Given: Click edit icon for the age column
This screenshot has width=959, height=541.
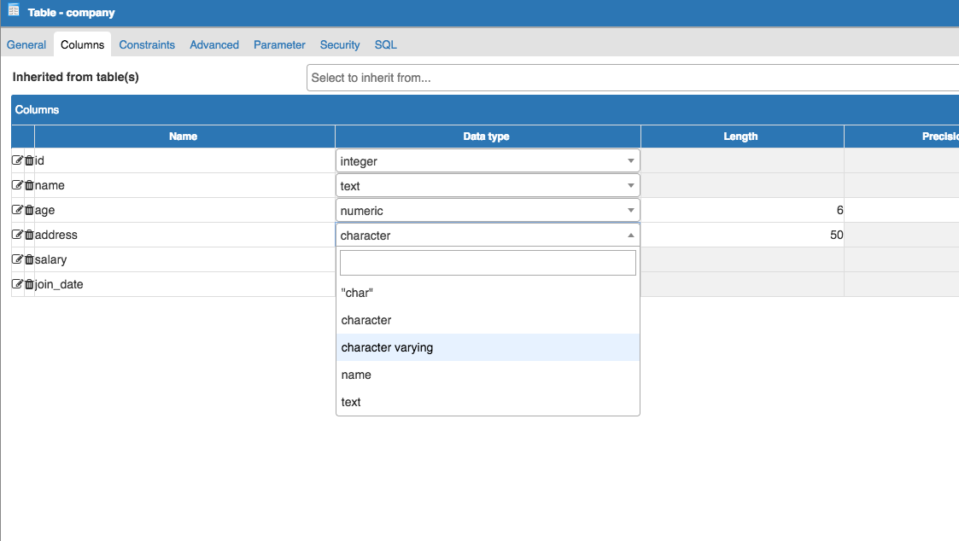Looking at the screenshot, I should point(17,210).
